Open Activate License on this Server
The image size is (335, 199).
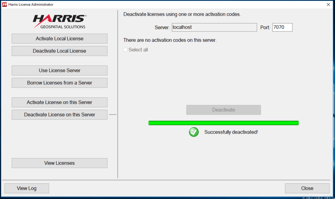[60, 102]
